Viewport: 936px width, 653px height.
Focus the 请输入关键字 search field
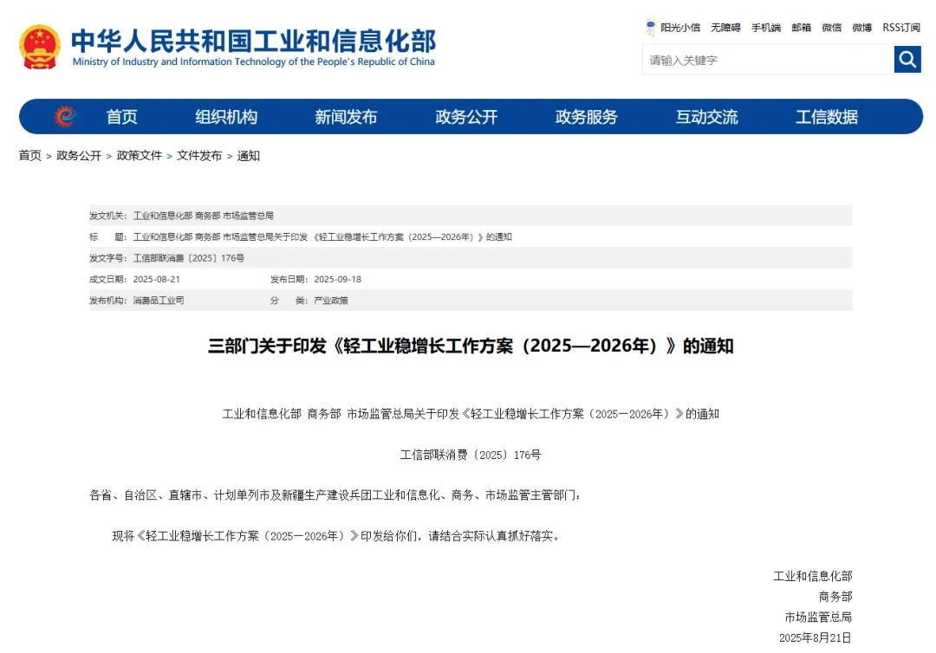[768, 60]
